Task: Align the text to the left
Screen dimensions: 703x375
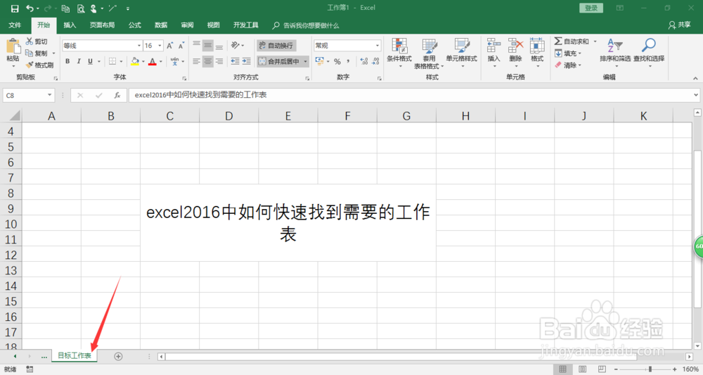Action: 196,61
